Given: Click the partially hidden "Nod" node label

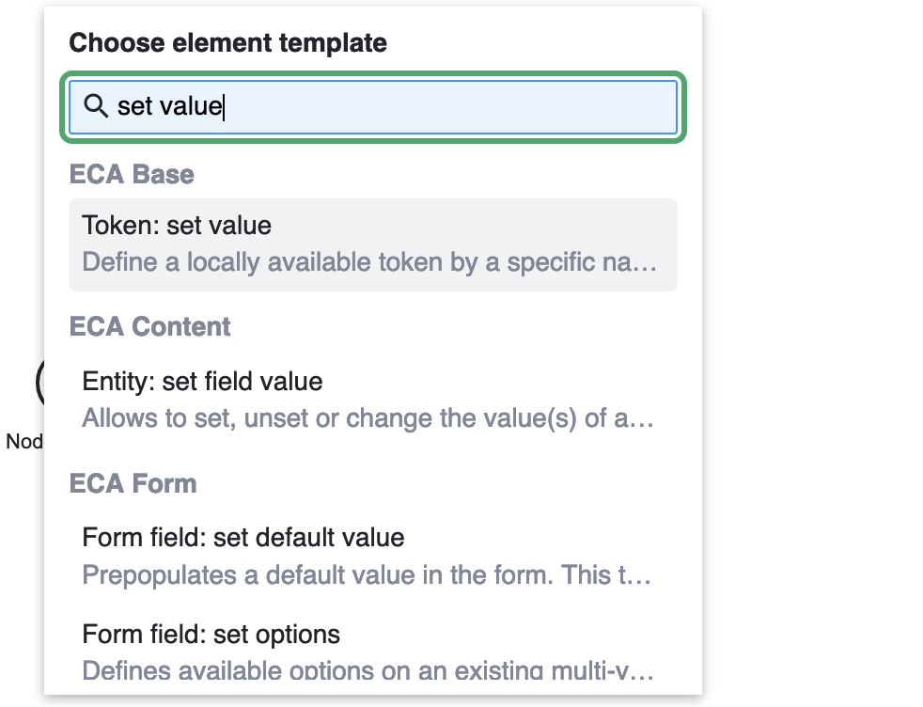Looking at the screenshot, I should pos(23,441).
